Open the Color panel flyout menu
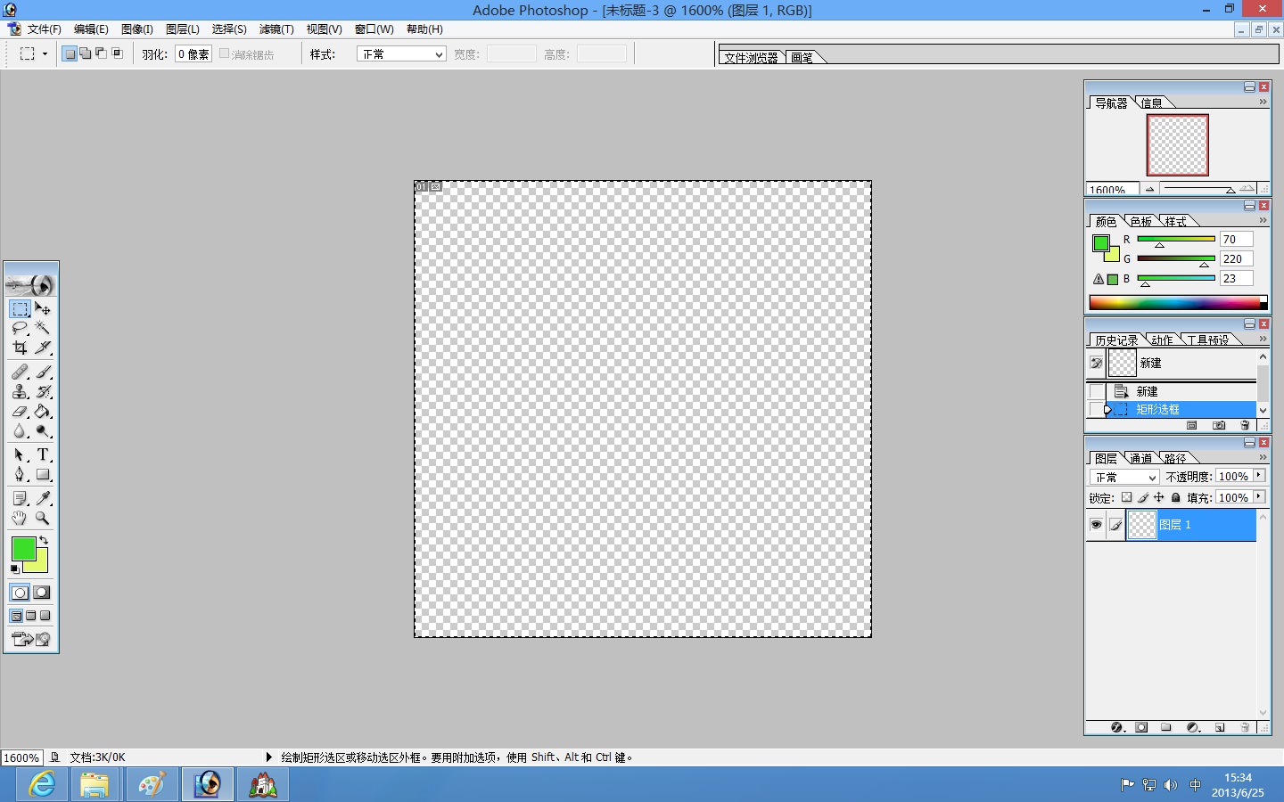The image size is (1284, 802). pyautogui.click(x=1263, y=220)
